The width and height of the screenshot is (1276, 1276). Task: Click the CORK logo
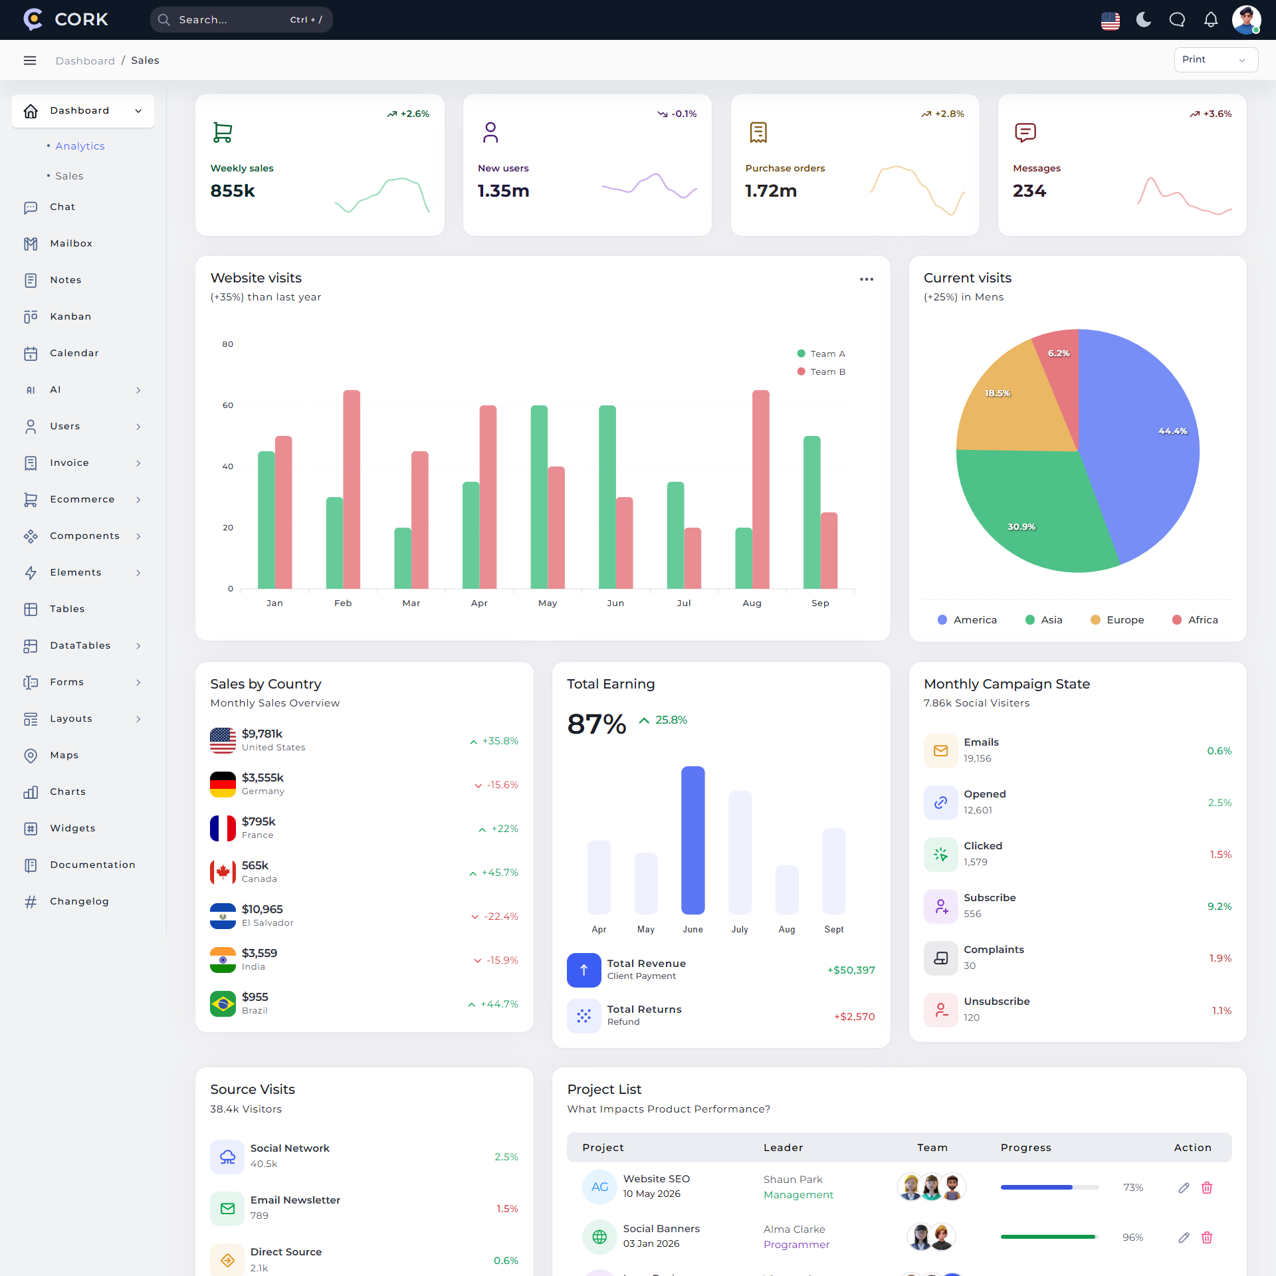[66, 19]
